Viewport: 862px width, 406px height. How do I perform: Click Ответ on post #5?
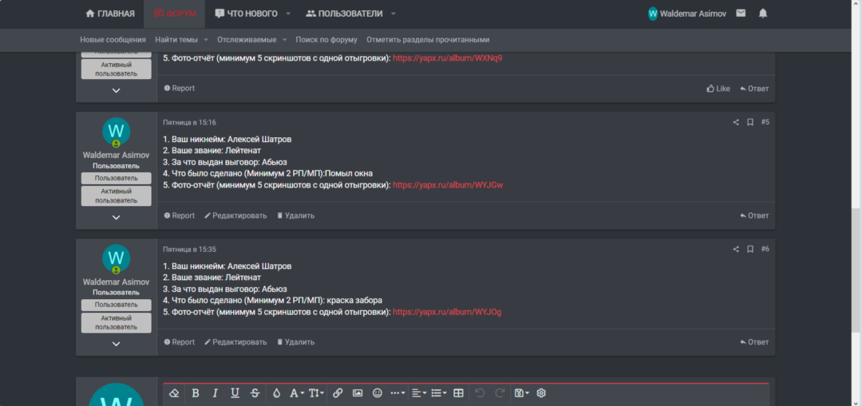(x=754, y=215)
